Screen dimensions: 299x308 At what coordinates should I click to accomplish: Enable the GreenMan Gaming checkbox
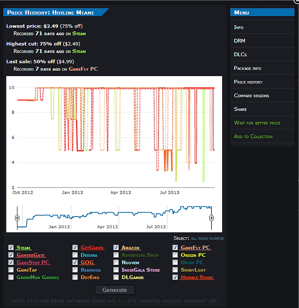[x=11, y=277]
